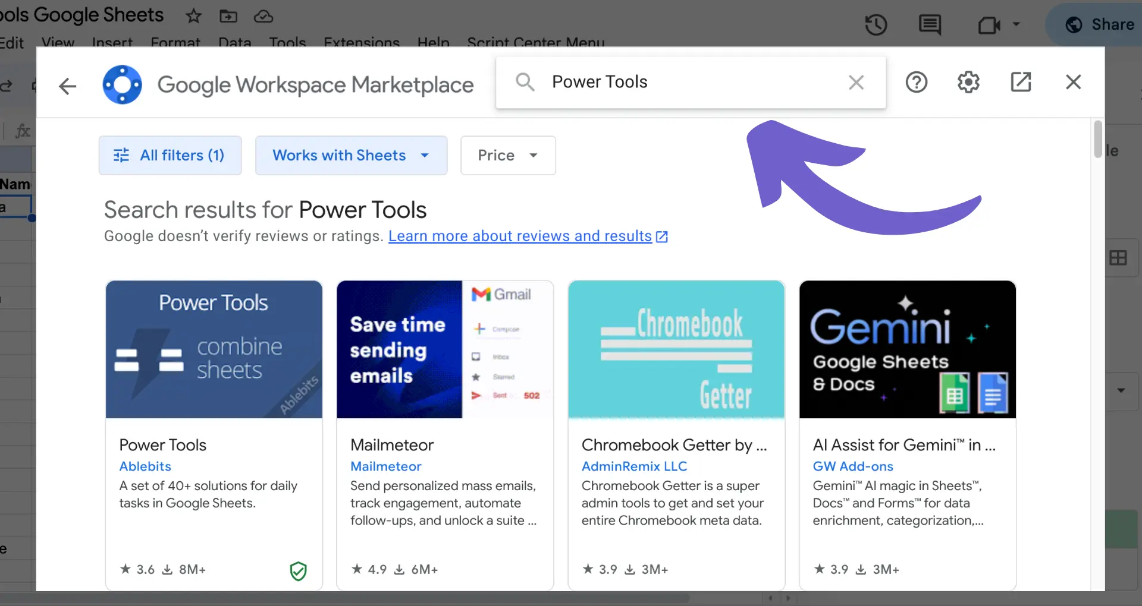Screen dimensions: 1142x606
Task: Click the Mailmeteor card title
Action: tap(392, 445)
